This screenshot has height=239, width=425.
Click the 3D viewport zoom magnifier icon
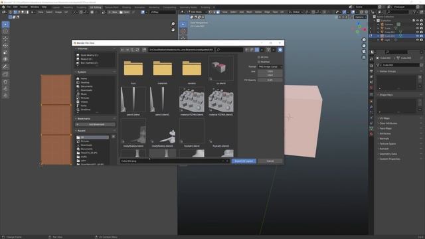point(364,40)
